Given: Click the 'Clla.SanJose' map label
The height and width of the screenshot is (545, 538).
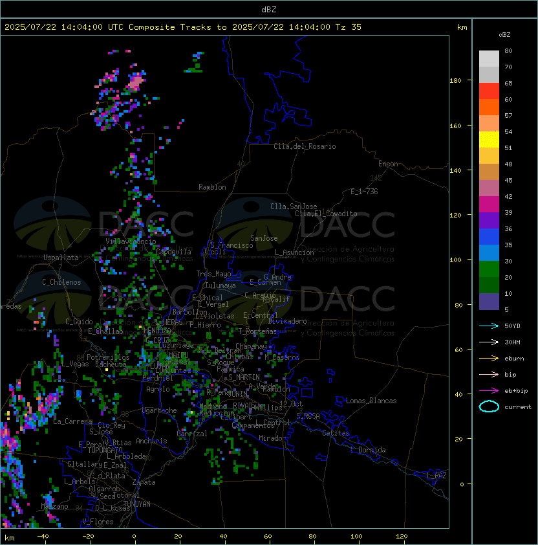Looking at the screenshot, I should pos(294,206).
